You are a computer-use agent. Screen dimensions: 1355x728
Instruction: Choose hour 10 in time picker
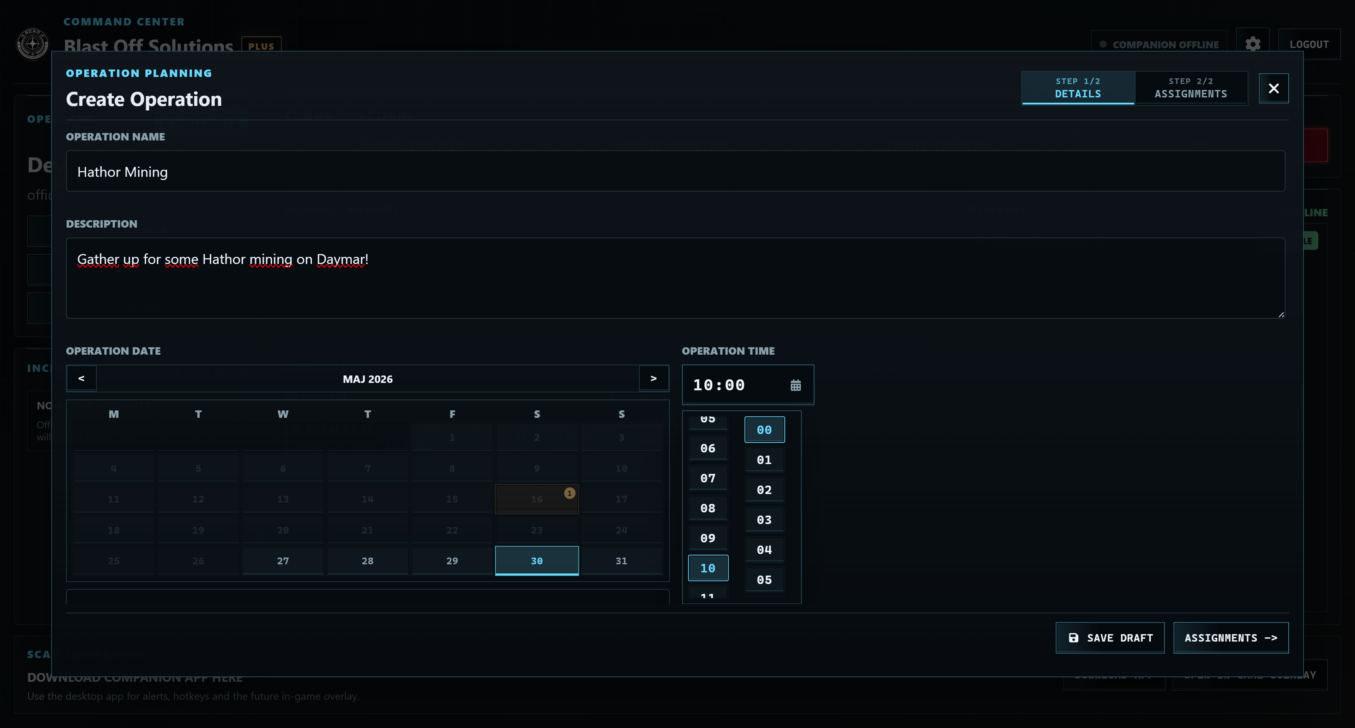pyautogui.click(x=708, y=568)
